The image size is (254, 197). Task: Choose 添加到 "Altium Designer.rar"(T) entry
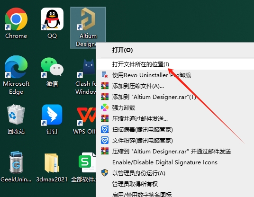tap(175, 97)
